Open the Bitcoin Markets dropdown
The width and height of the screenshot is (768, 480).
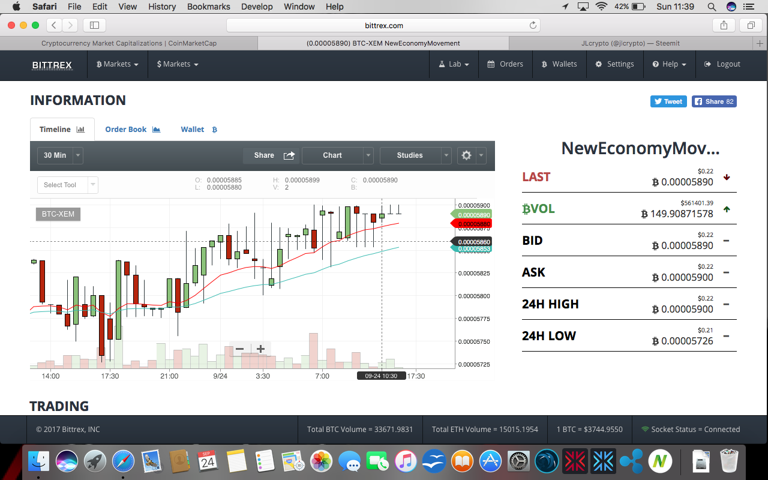point(118,64)
